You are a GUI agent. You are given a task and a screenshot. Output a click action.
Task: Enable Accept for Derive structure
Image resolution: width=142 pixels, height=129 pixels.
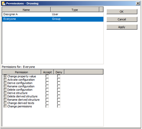click(47, 93)
